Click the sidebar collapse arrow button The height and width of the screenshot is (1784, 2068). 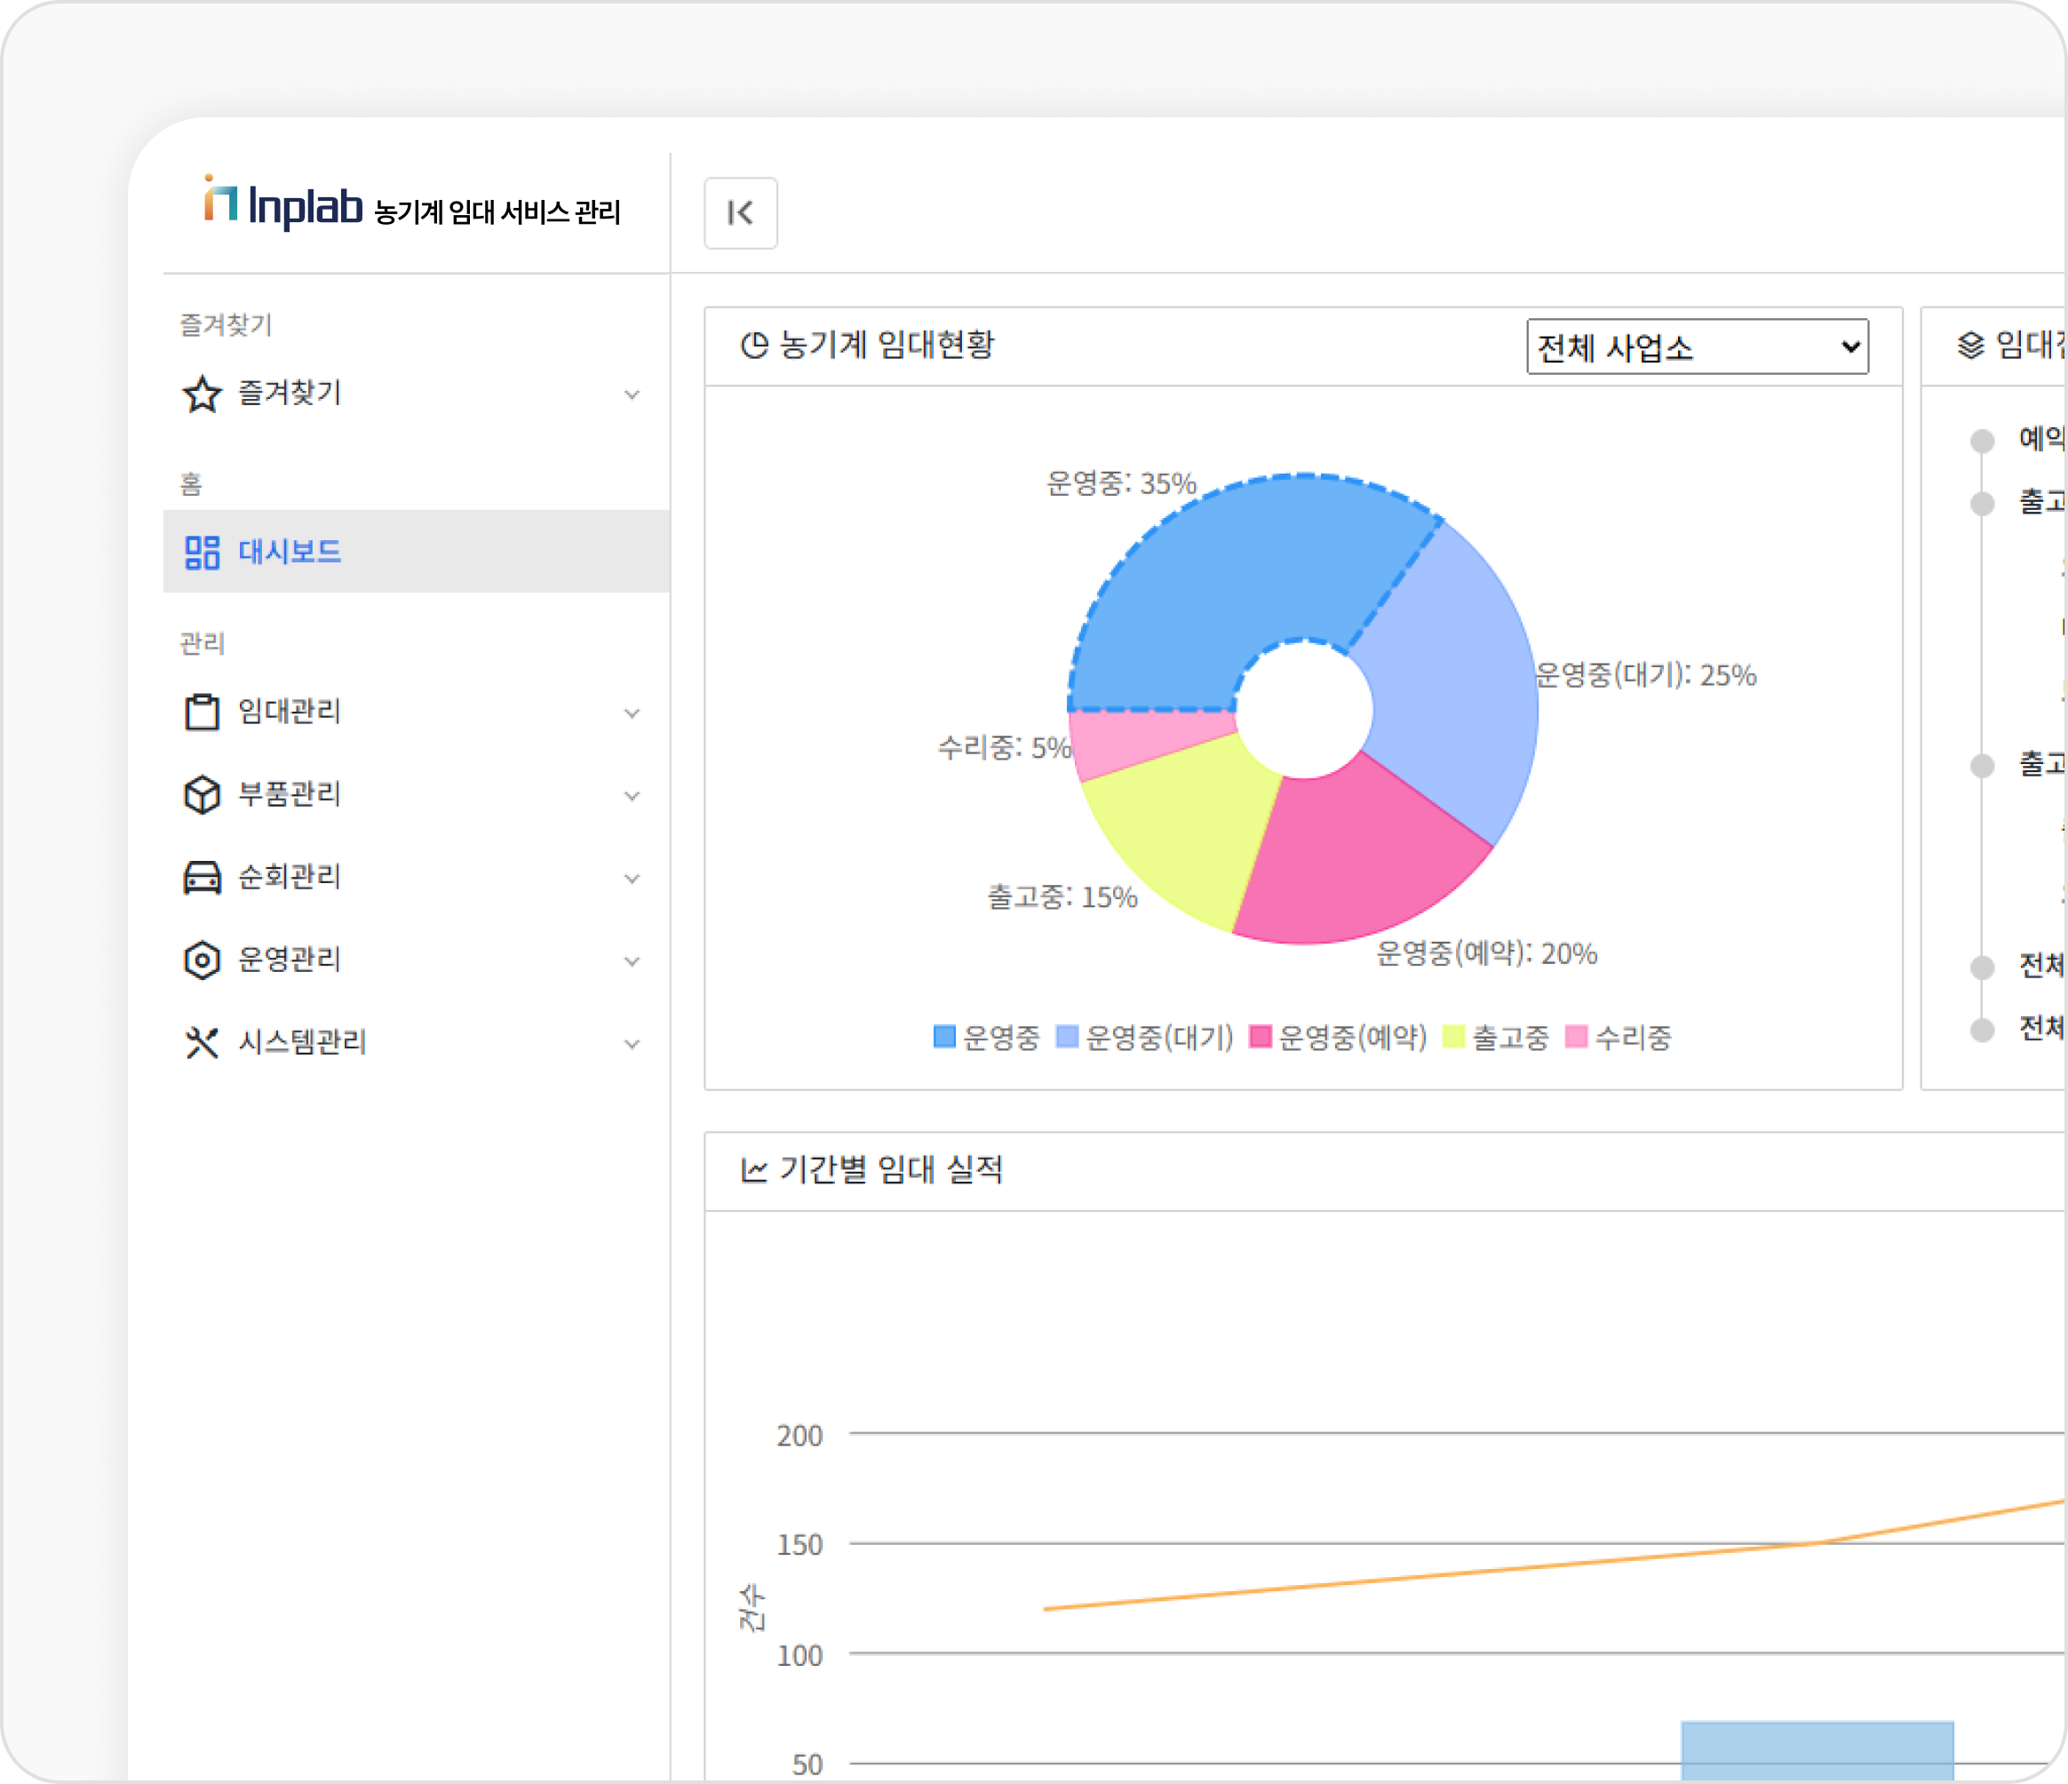pos(740,212)
